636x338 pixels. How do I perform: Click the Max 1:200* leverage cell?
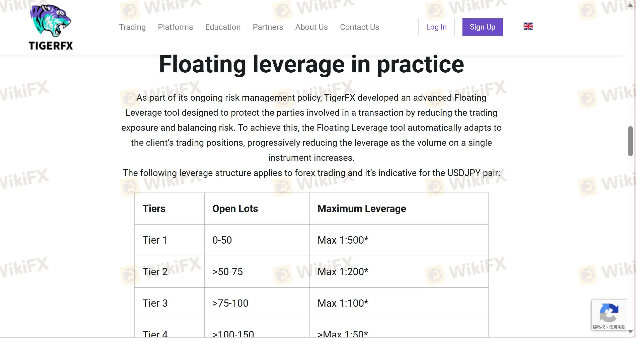(x=343, y=272)
